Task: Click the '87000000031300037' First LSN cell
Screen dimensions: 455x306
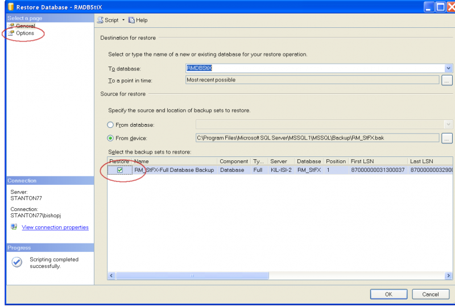Action: tap(378, 170)
